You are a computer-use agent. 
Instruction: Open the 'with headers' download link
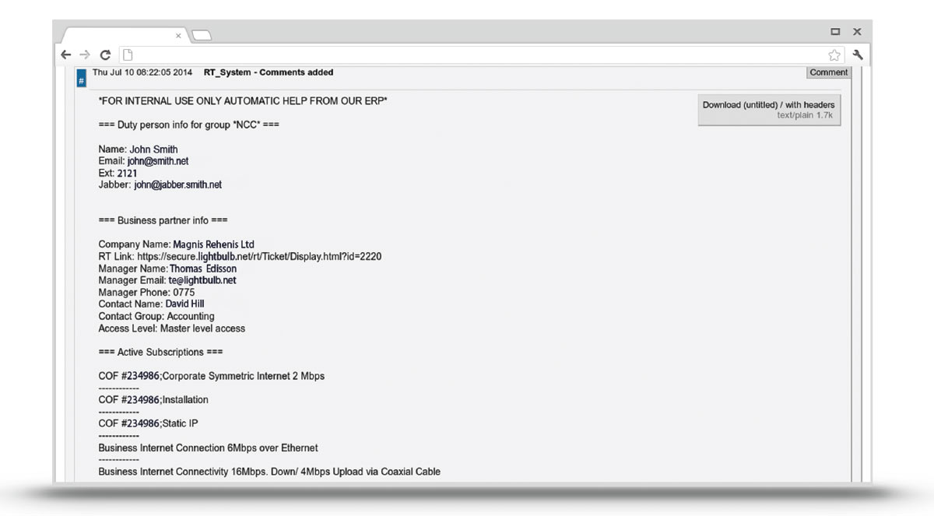click(809, 105)
